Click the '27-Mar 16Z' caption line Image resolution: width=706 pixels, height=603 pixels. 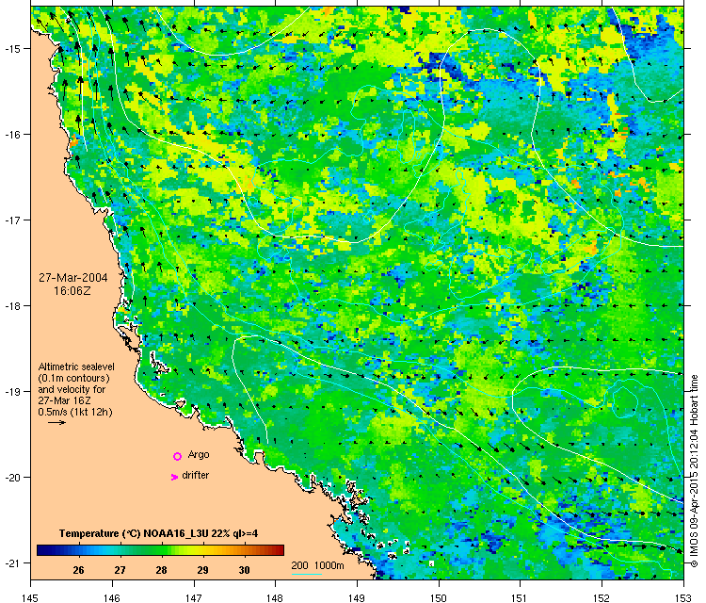coord(64,400)
